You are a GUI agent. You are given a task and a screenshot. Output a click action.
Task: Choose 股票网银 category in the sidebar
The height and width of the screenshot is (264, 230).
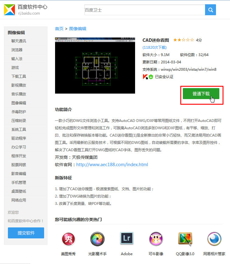pyautogui.click(x=19, y=165)
